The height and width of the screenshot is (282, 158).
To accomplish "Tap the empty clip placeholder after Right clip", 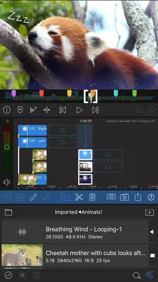I will pos(62,130).
